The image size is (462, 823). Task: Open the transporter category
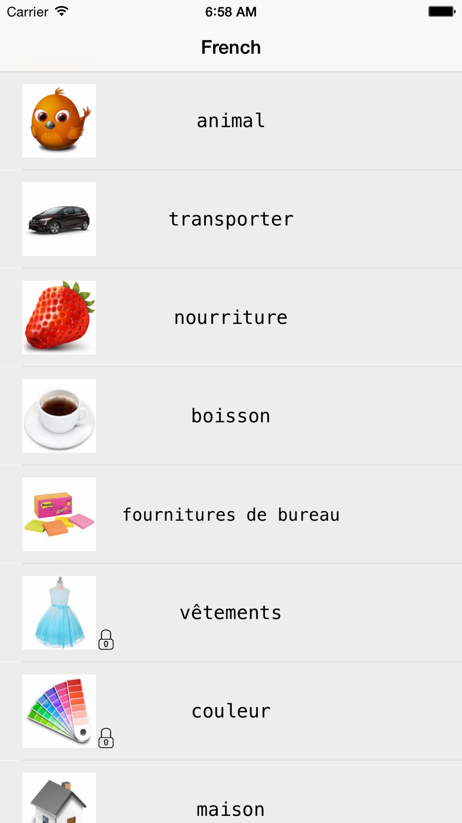pos(231,219)
